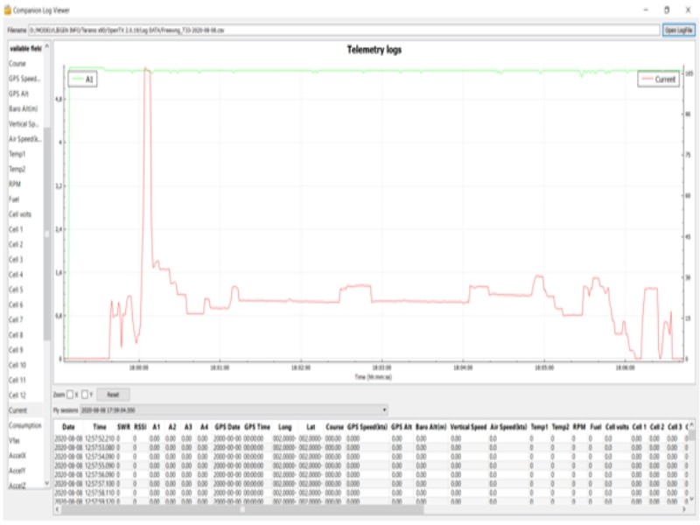Click the RSSI column header
The width and height of the screenshot is (700, 525).
click(140, 426)
